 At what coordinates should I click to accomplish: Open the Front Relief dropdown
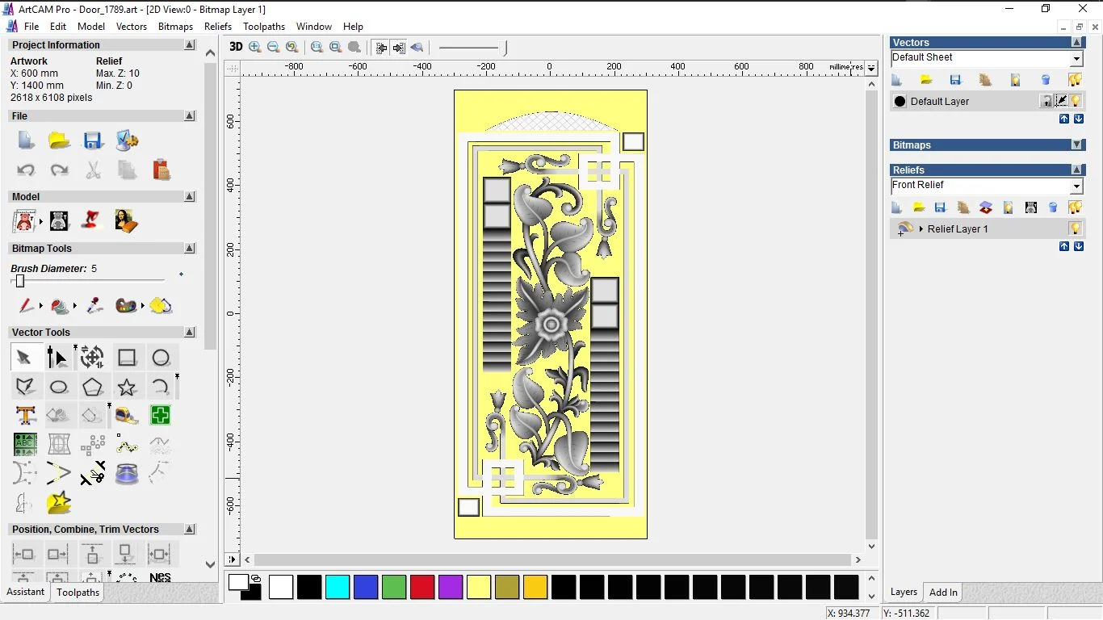1076,186
